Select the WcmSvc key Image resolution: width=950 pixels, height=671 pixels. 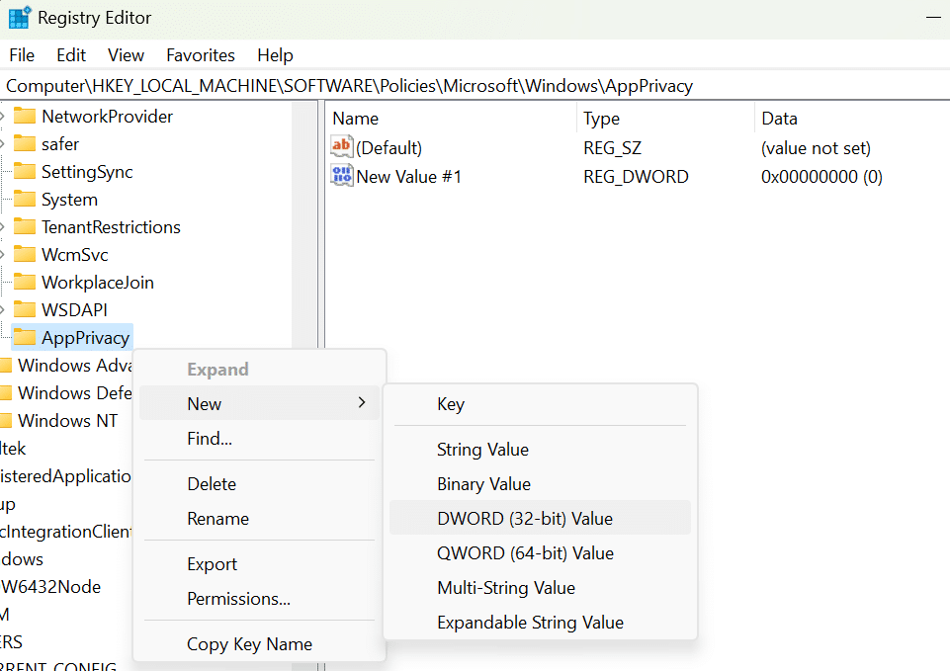pyautogui.click(x=74, y=254)
